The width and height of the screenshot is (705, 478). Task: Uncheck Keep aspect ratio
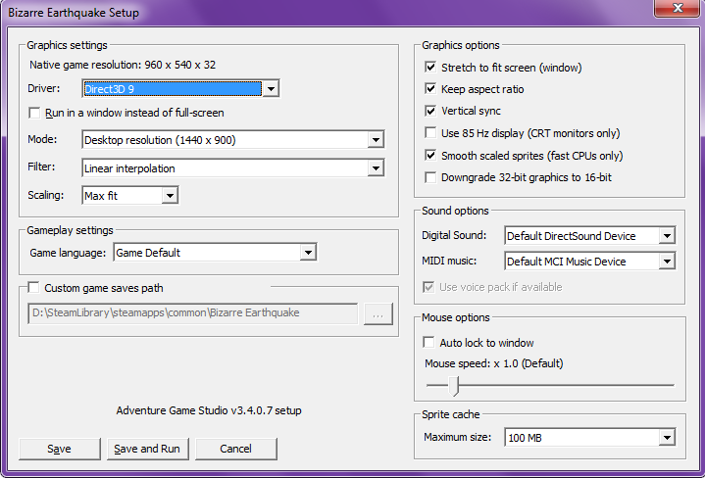pos(430,89)
